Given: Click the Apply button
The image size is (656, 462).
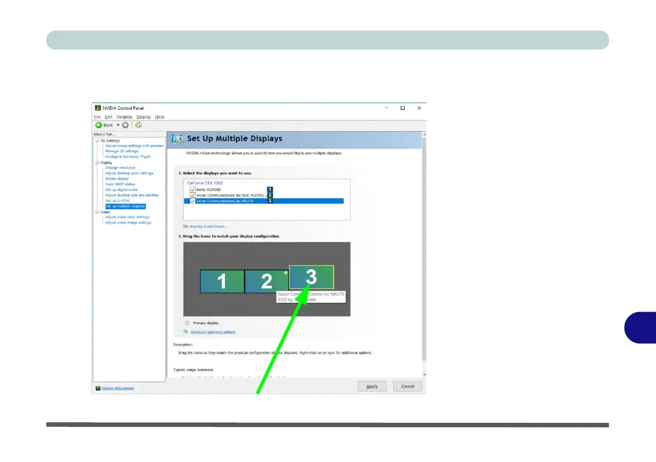Looking at the screenshot, I should (372, 386).
